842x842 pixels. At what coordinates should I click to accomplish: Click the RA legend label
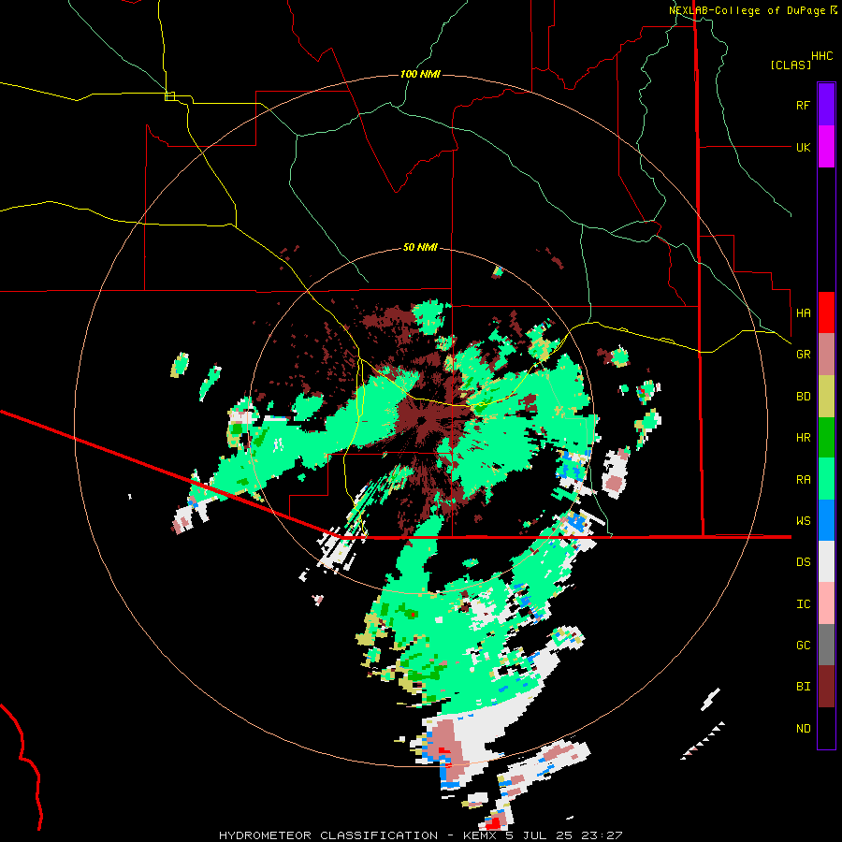[x=803, y=480]
